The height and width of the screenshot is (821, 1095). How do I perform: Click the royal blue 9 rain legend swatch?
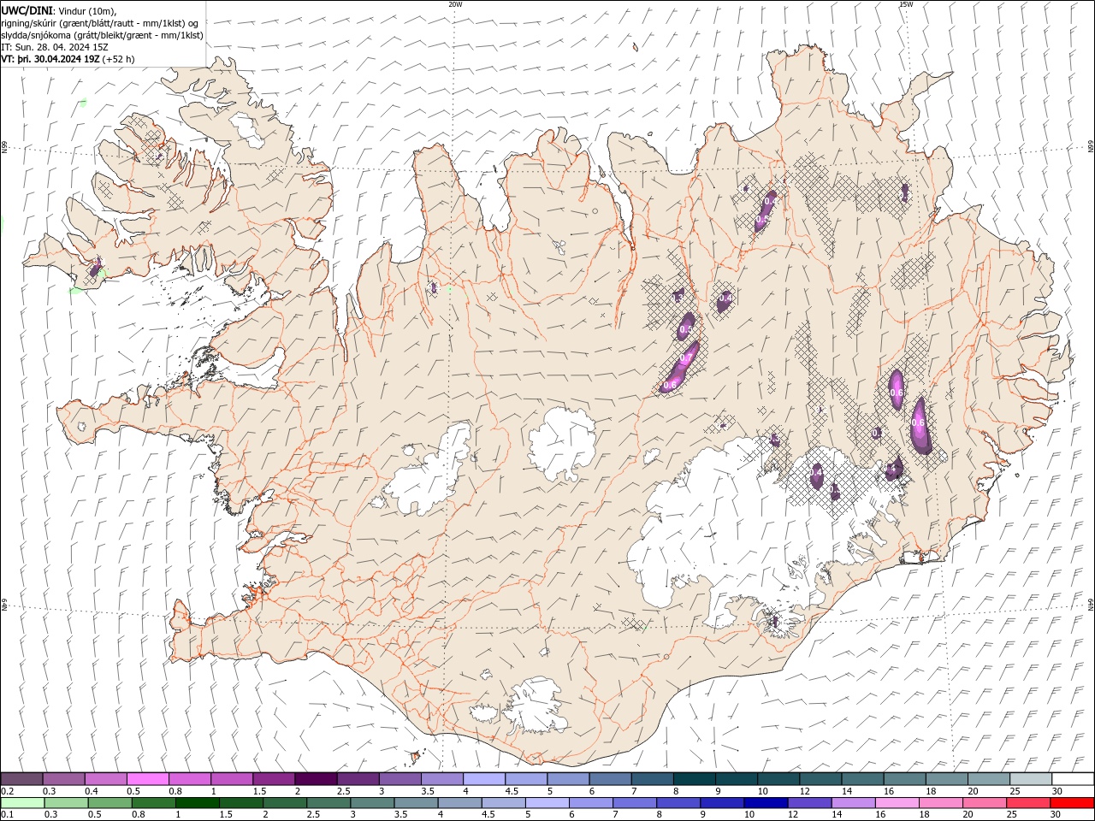722,803
